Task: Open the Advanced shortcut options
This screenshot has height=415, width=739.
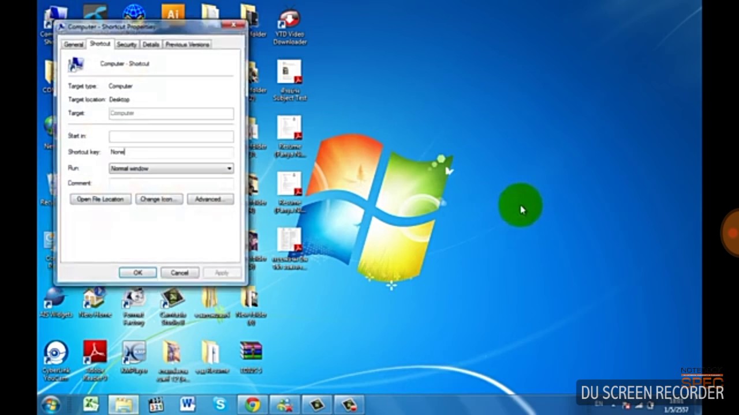Action: coord(210,199)
